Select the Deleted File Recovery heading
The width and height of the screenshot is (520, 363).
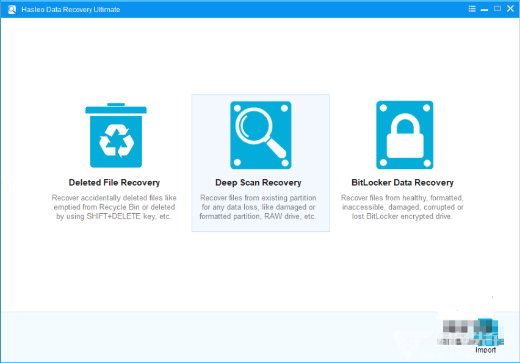114,183
